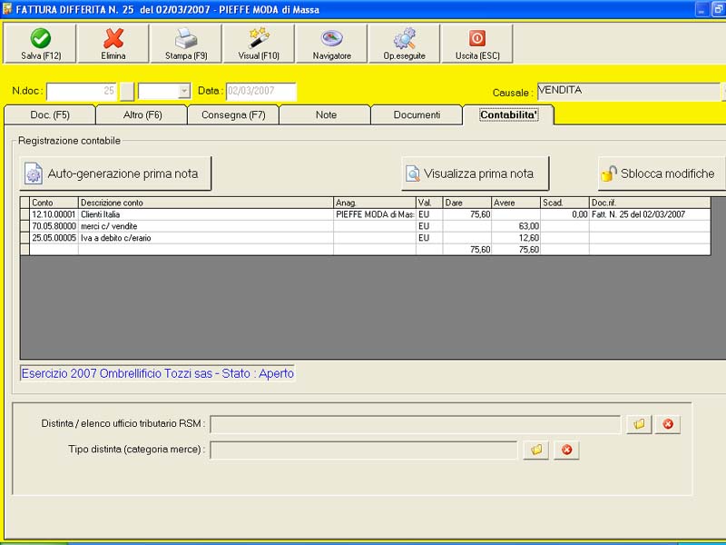Select row marker for Clienti Italia entry
This screenshot has width=726, height=545.
click(25, 214)
